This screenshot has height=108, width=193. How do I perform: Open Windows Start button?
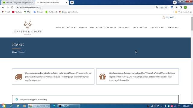(x=3, y=106)
